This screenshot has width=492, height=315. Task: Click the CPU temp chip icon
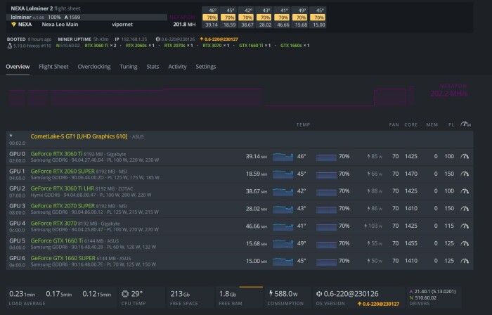(125, 294)
